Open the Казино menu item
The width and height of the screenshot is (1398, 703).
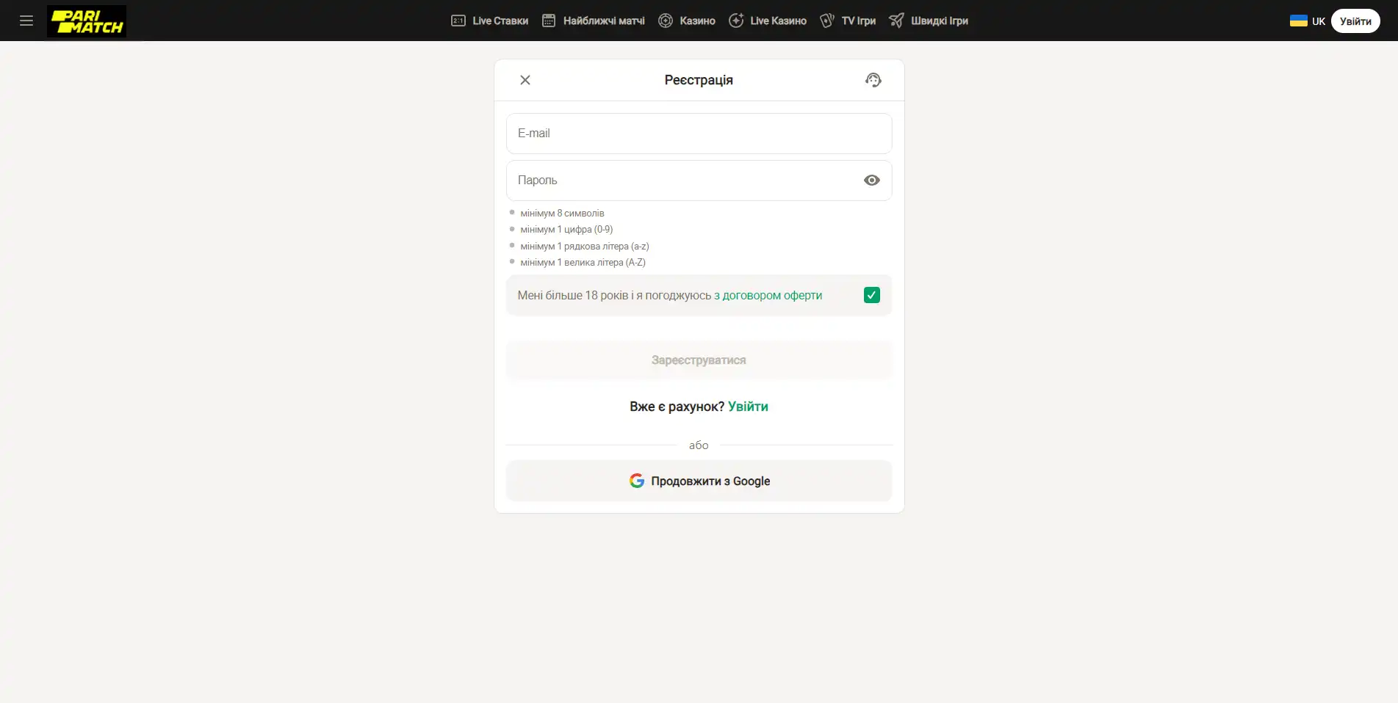(x=697, y=21)
